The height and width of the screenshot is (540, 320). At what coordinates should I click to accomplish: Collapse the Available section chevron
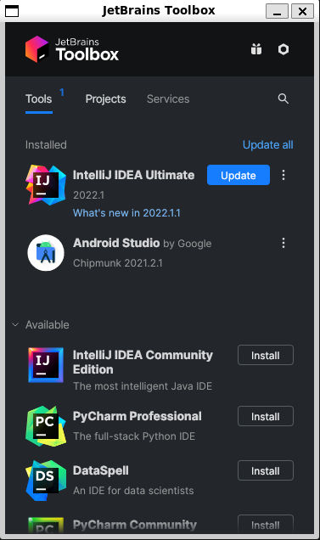[15, 324]
